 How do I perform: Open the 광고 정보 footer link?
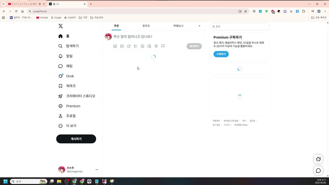(216, 125)
